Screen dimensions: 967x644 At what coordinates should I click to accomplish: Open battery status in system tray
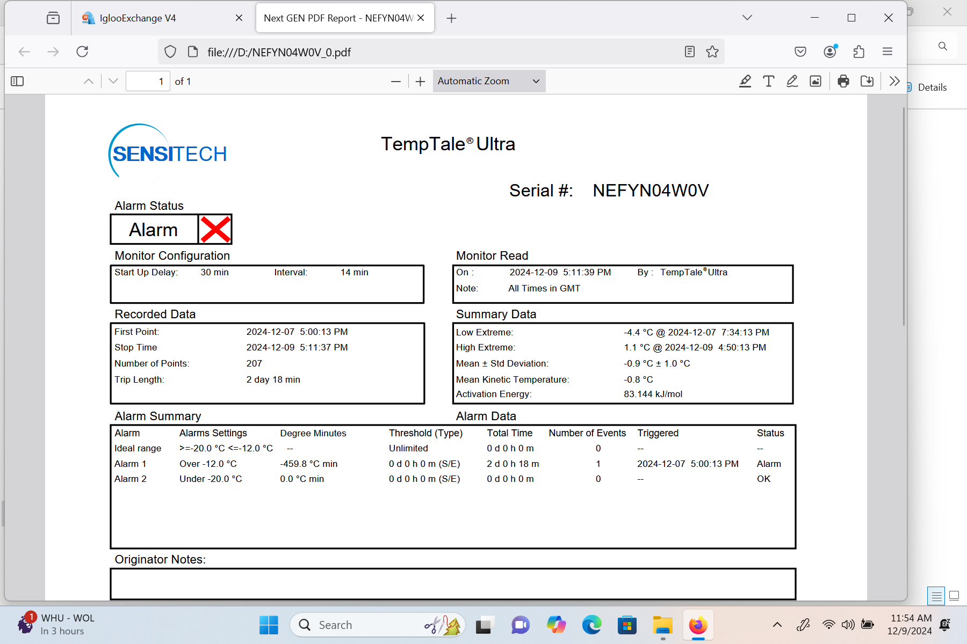click(x=867, y=625)
